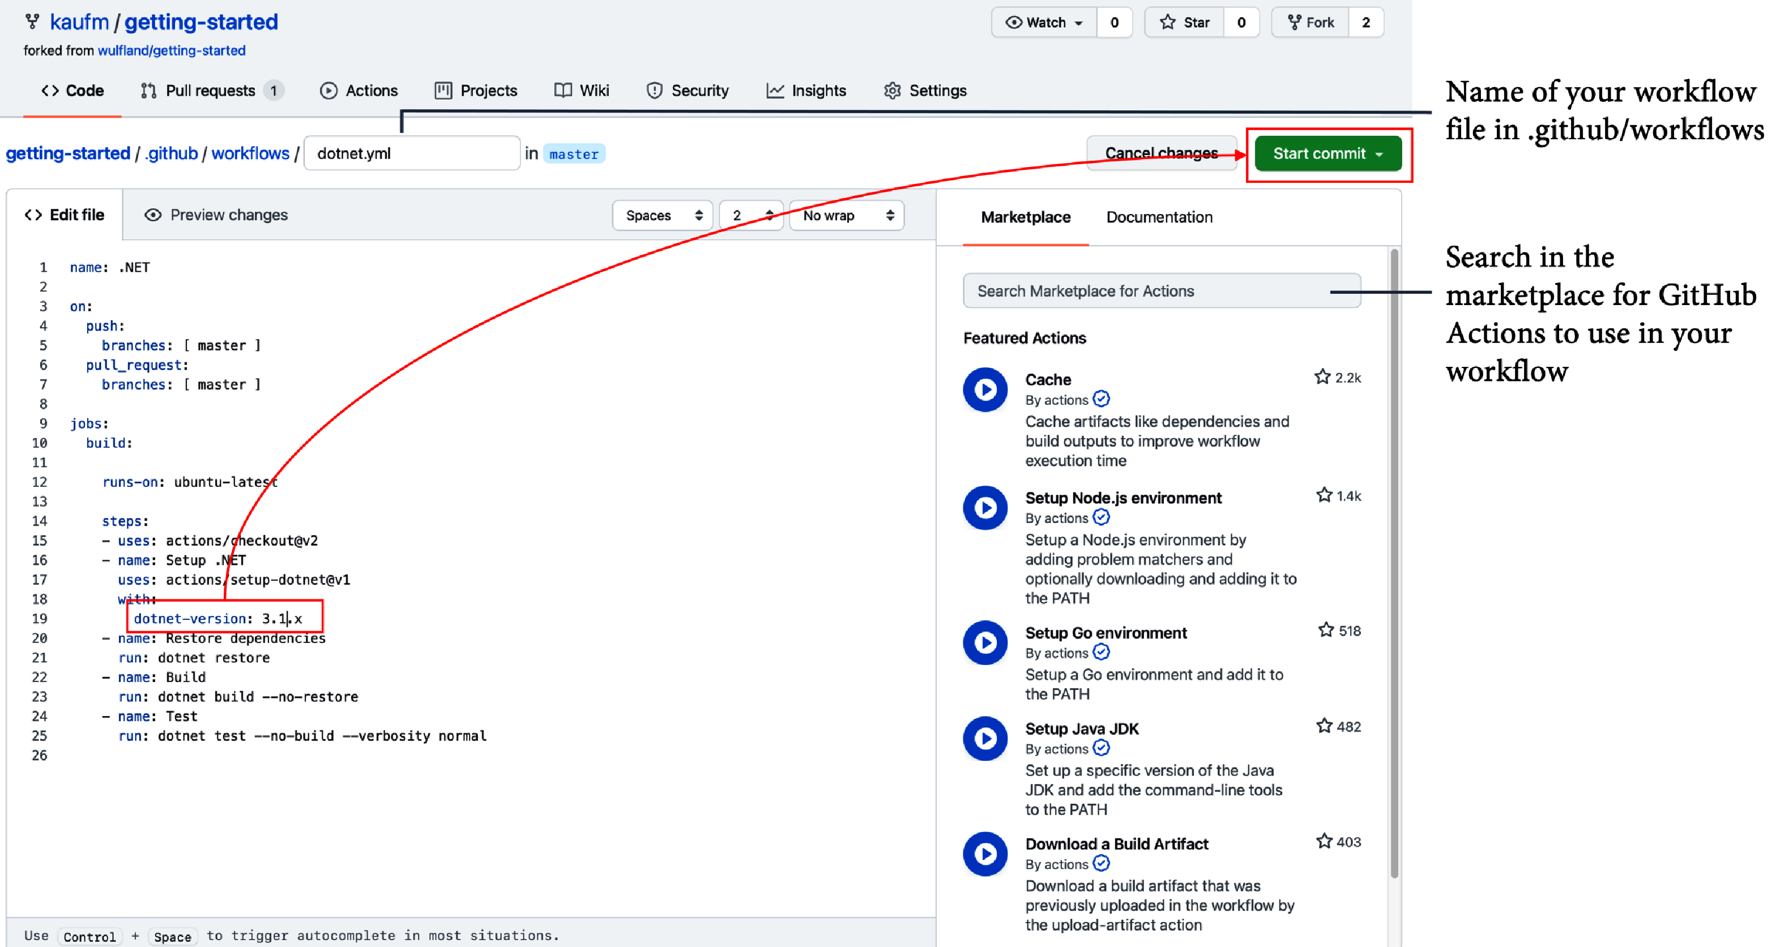Click the Cancel changes button
Image resolution: width=1780 pixels, height=947 pixels.
point(1162,153)
